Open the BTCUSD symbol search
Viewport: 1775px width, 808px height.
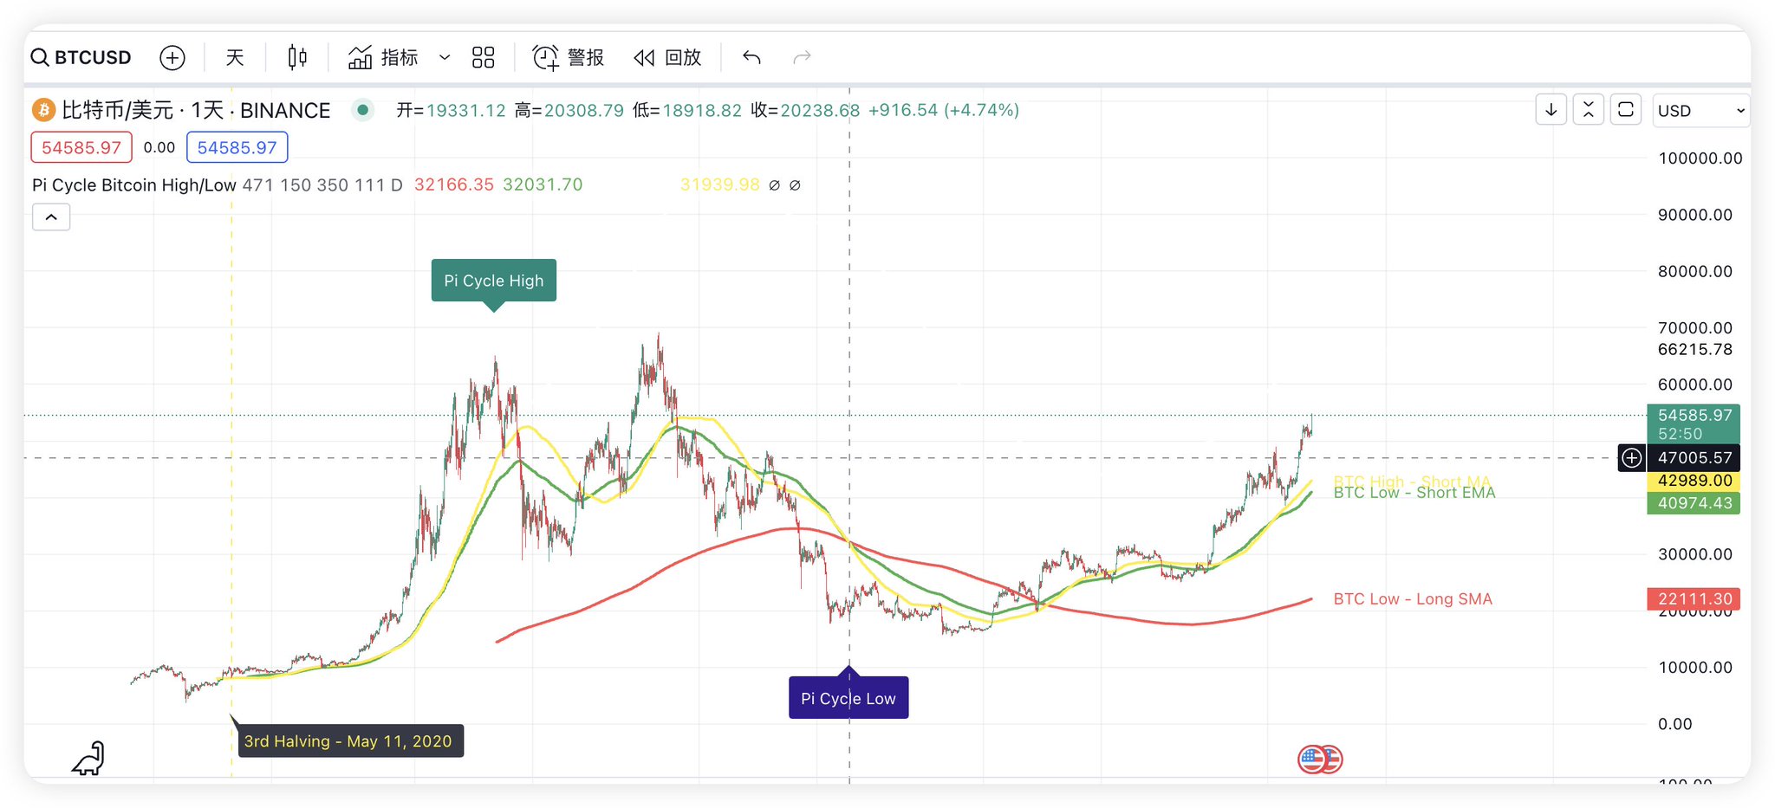[x=81, y=57]
